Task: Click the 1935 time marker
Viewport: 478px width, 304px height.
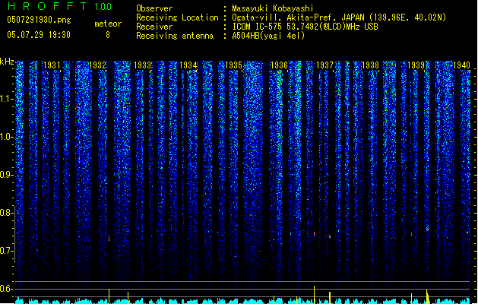Action: click(x=233, y=65)
